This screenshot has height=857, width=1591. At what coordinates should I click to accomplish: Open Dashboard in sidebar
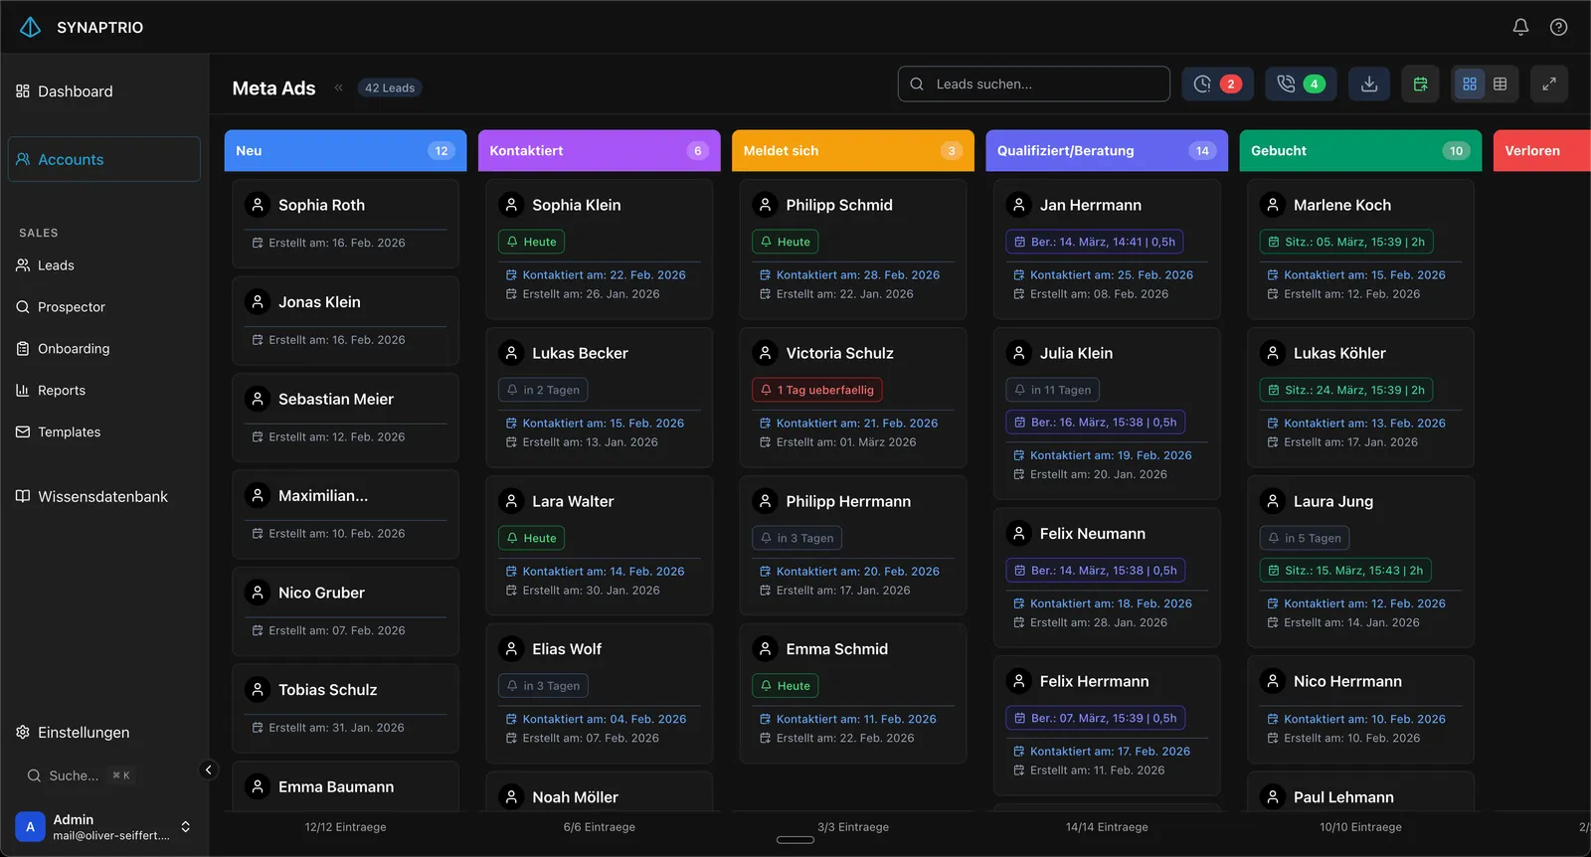click(x=103, y=91)
